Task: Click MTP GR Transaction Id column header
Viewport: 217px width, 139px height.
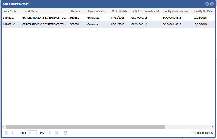Action: coord(145,11)
